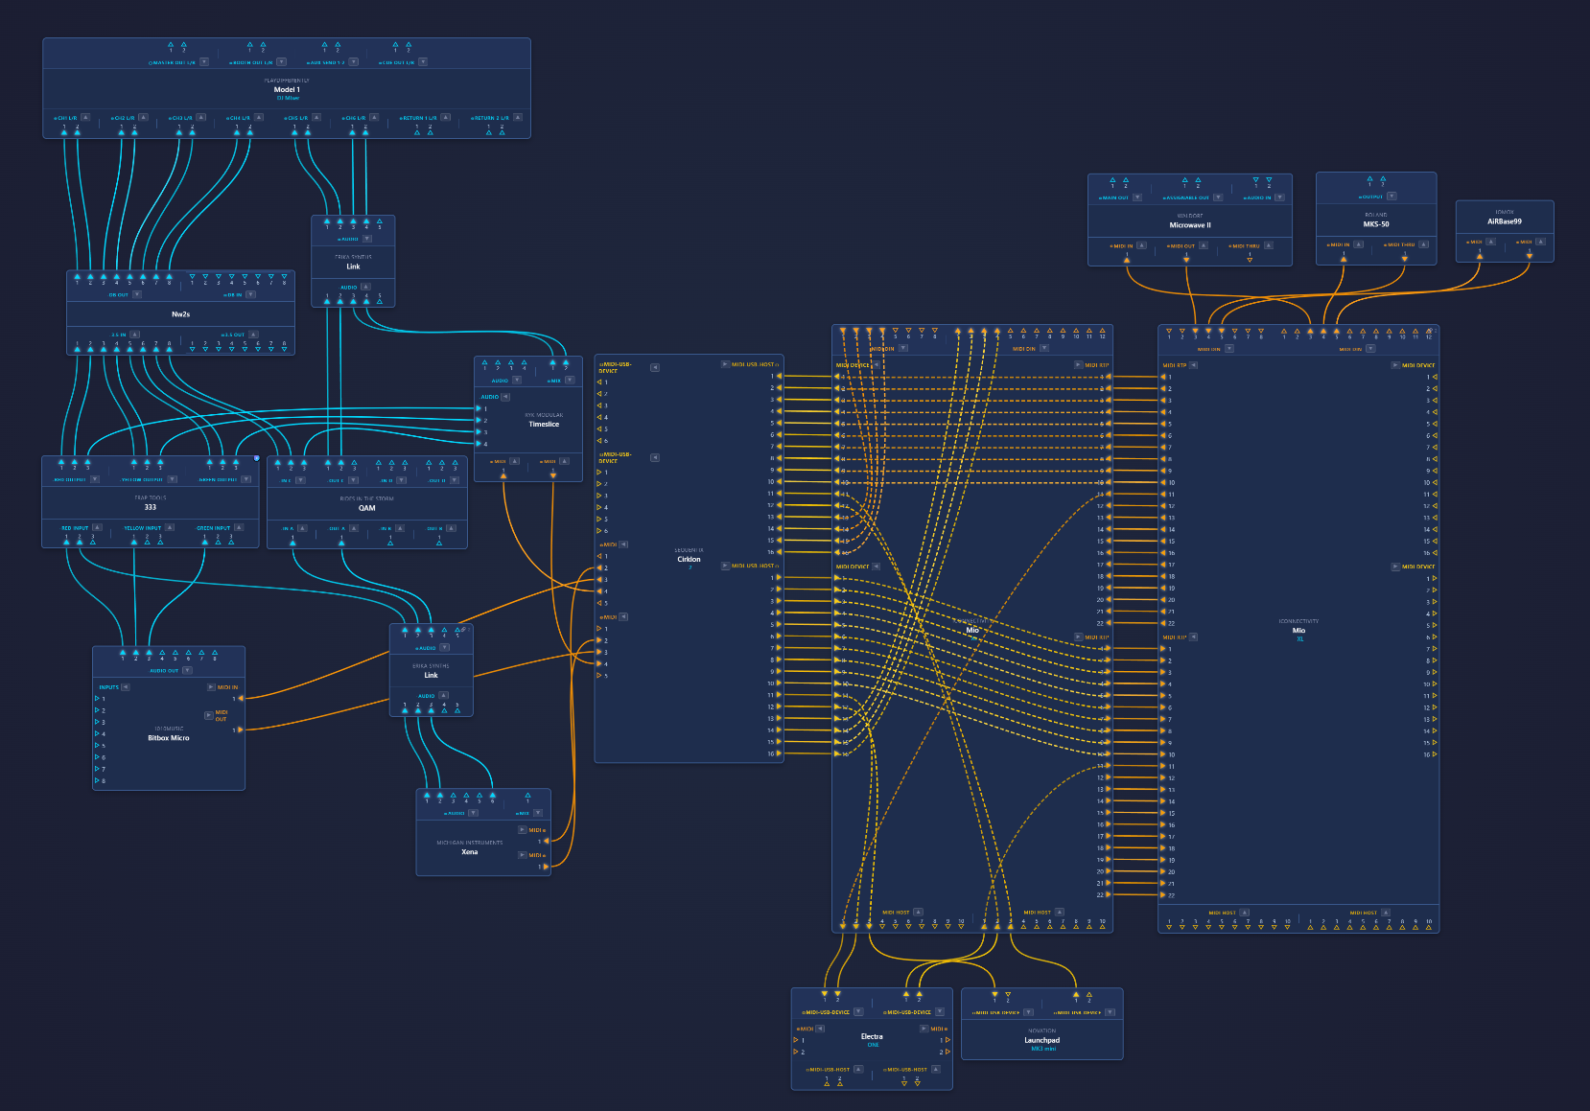Select Xena audio port 6

(493, 795)
